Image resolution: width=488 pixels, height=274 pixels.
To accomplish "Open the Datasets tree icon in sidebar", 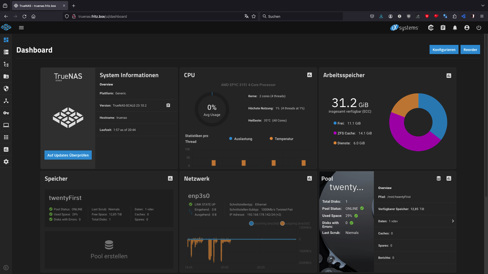I will coord(6,64).
